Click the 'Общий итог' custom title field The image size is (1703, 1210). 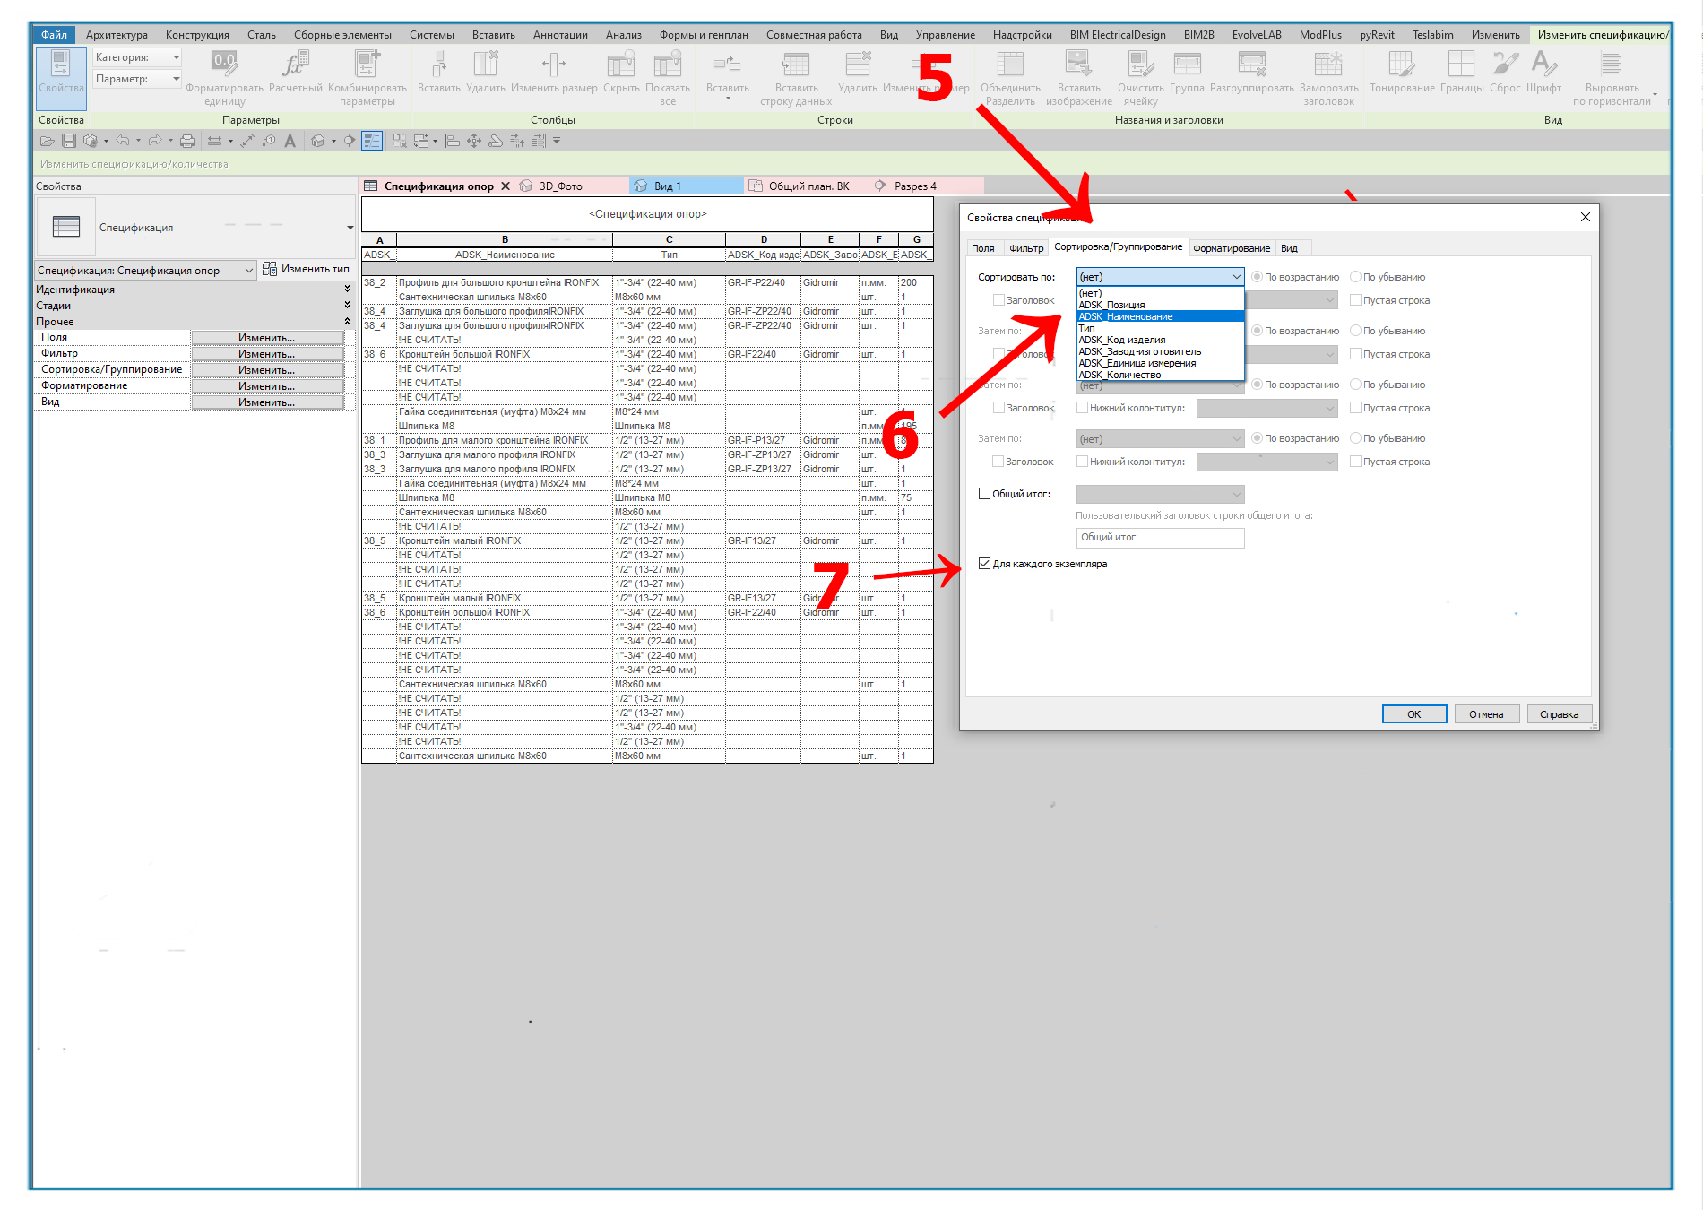[1160, 538]
